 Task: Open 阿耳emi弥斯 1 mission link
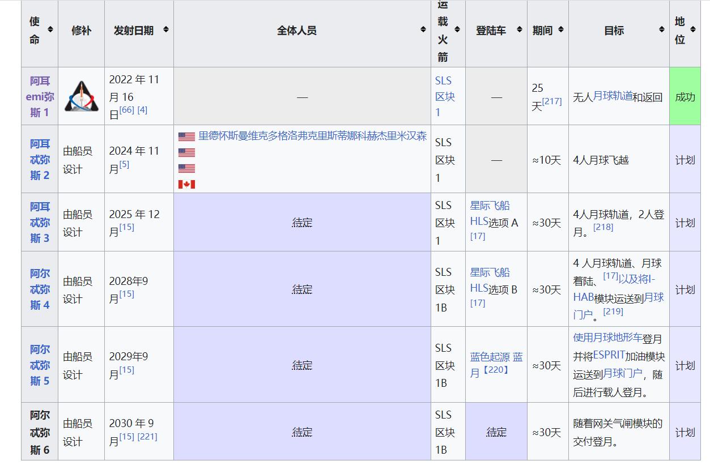click(x=40, y=97)
